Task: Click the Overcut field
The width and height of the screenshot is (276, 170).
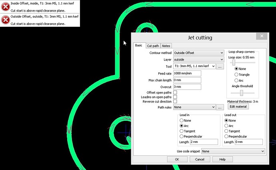Action: 187,87
